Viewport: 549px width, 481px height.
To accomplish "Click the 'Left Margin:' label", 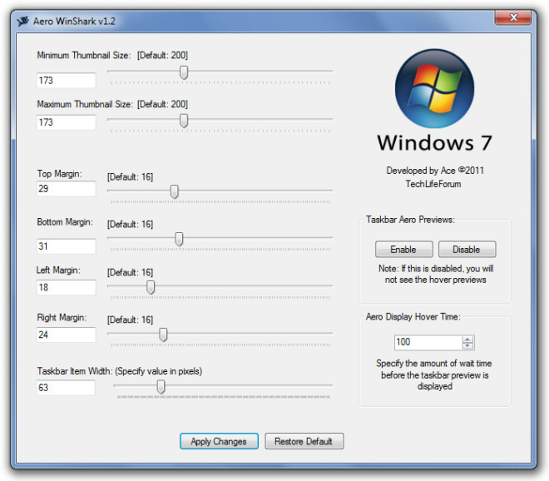I will (58, 270).
